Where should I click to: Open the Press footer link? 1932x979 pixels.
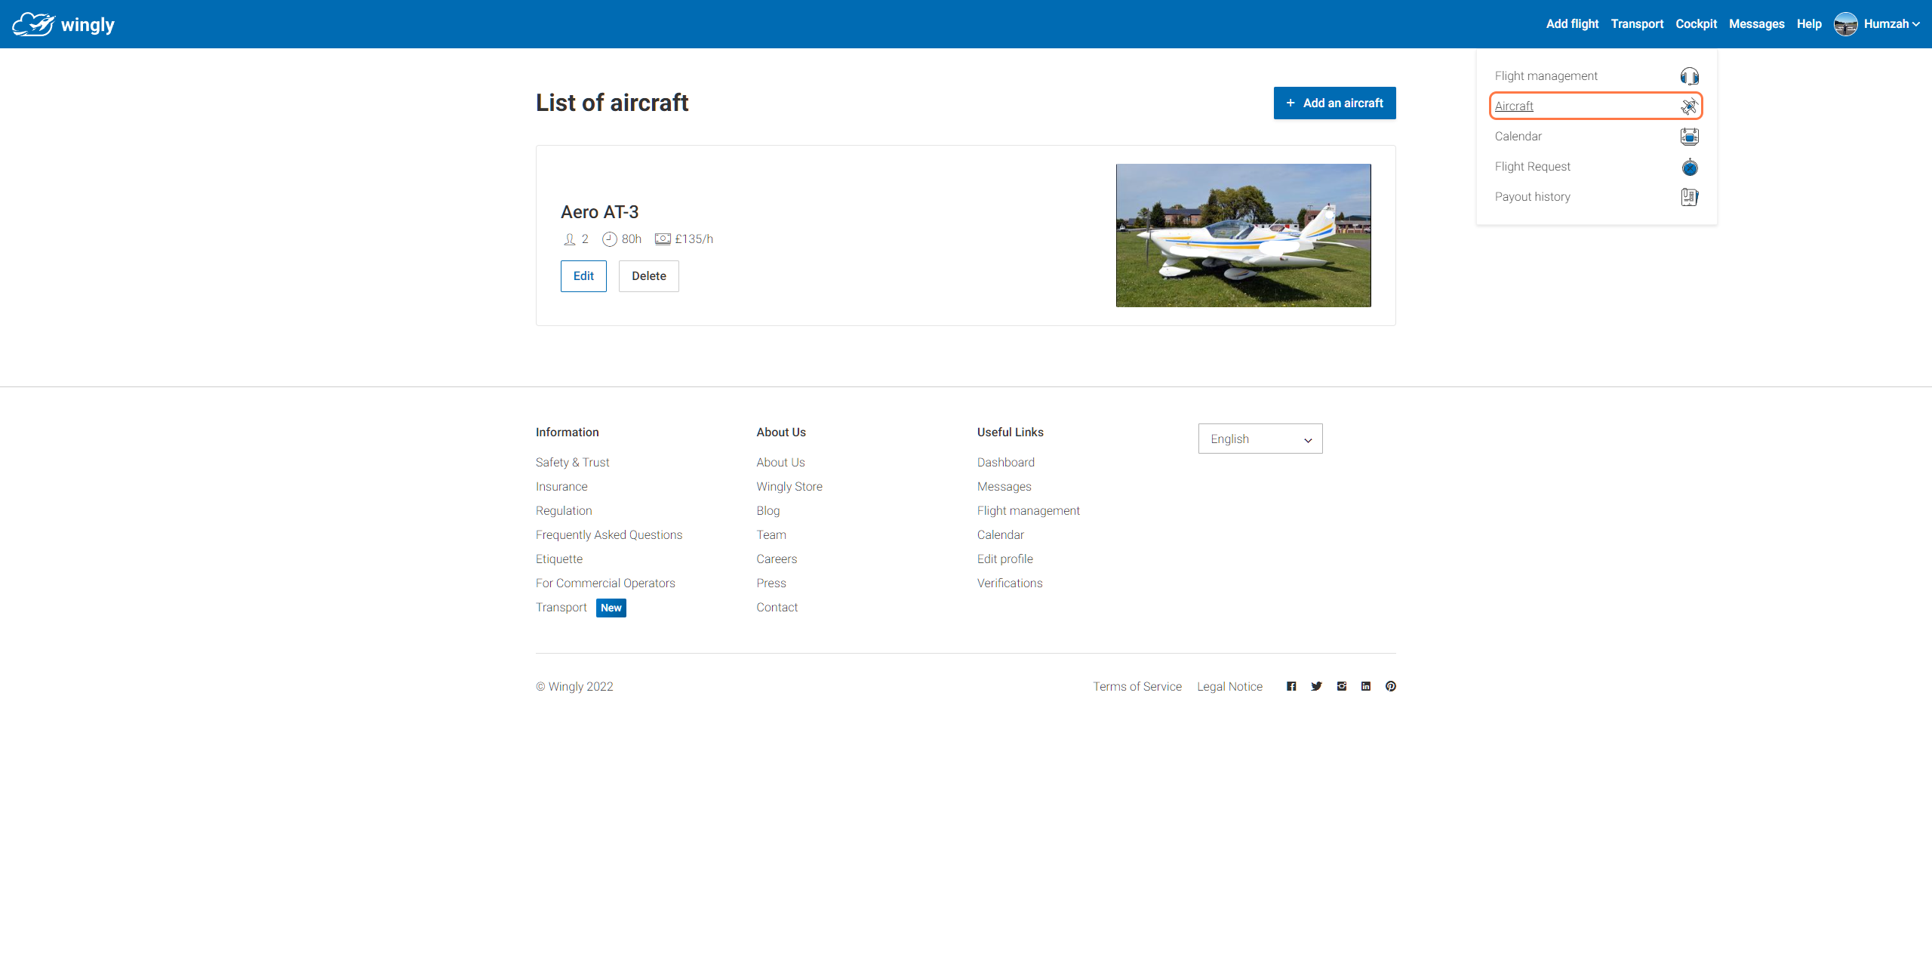click(771, 583)
